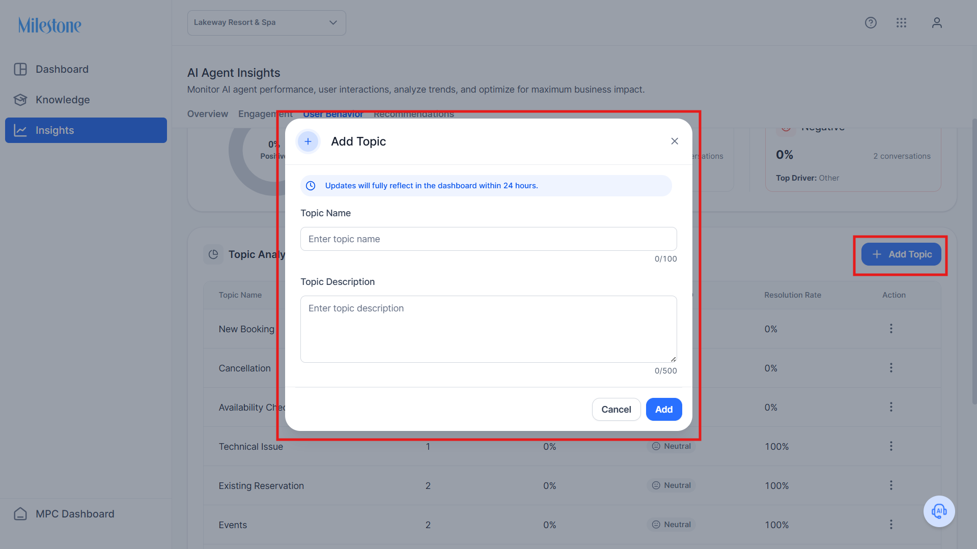Focus the Topic Name input field

[x=488, y=239]
